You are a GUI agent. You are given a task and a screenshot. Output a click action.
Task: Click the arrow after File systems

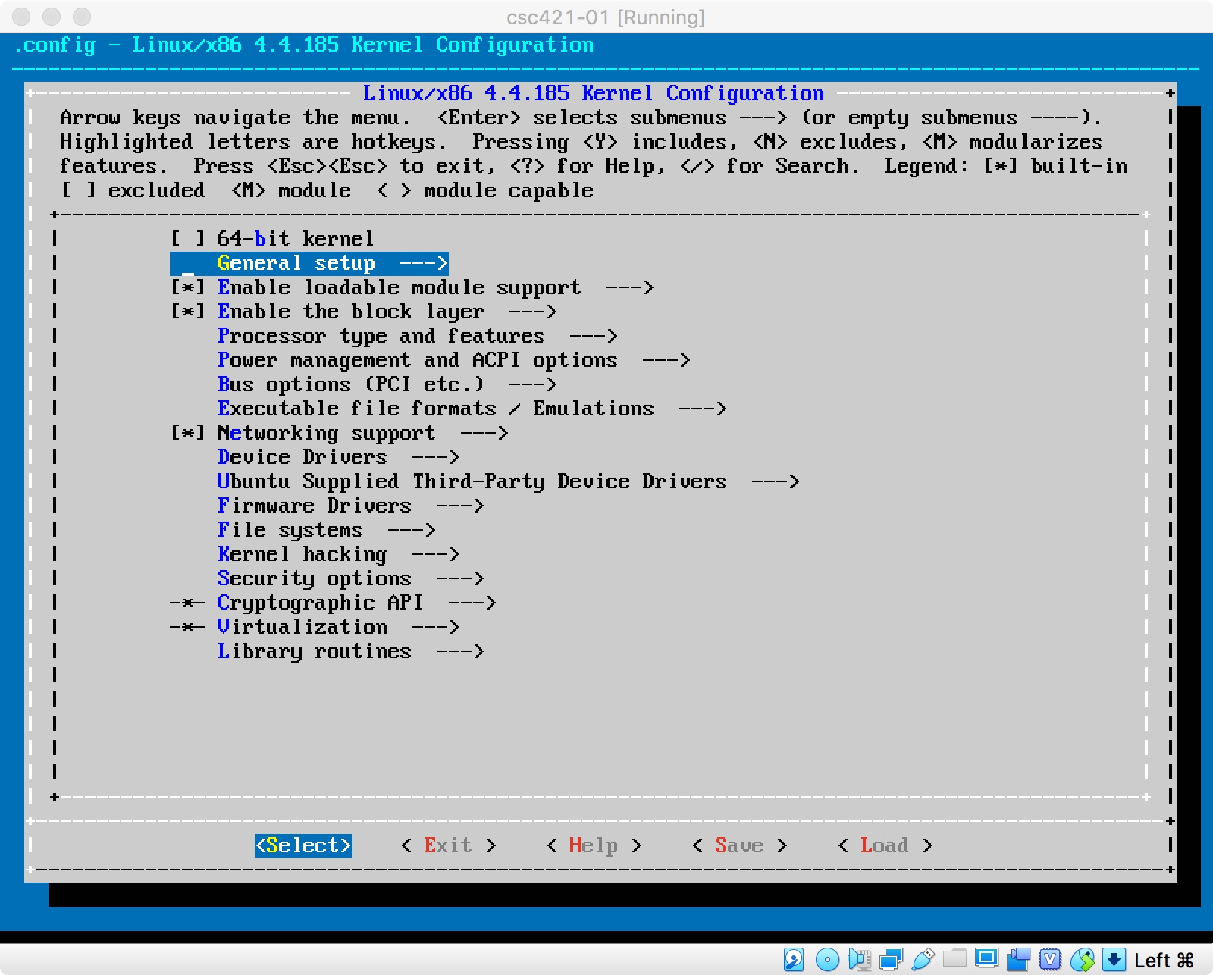(411, 530)
